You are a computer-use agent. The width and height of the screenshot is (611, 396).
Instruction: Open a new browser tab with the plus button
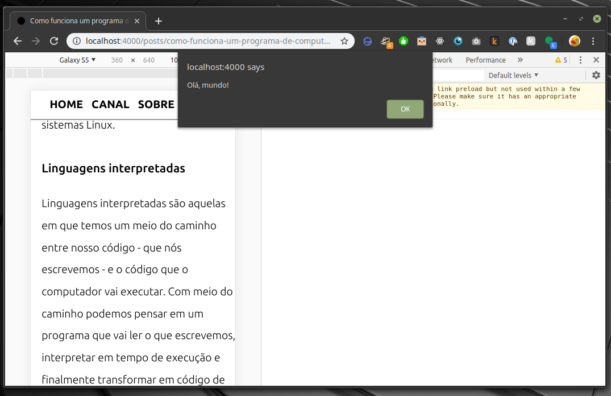click(158, 20)
